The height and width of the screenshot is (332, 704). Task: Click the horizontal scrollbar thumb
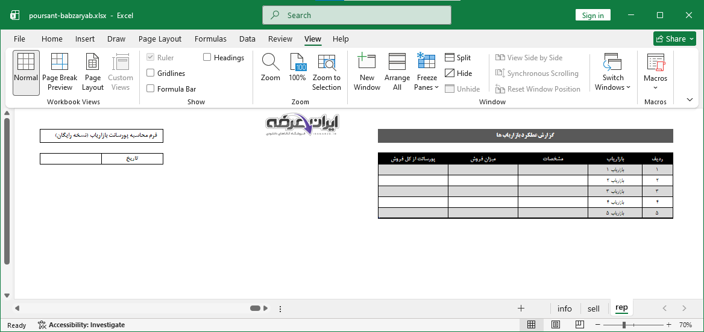[x=255, y=309]
